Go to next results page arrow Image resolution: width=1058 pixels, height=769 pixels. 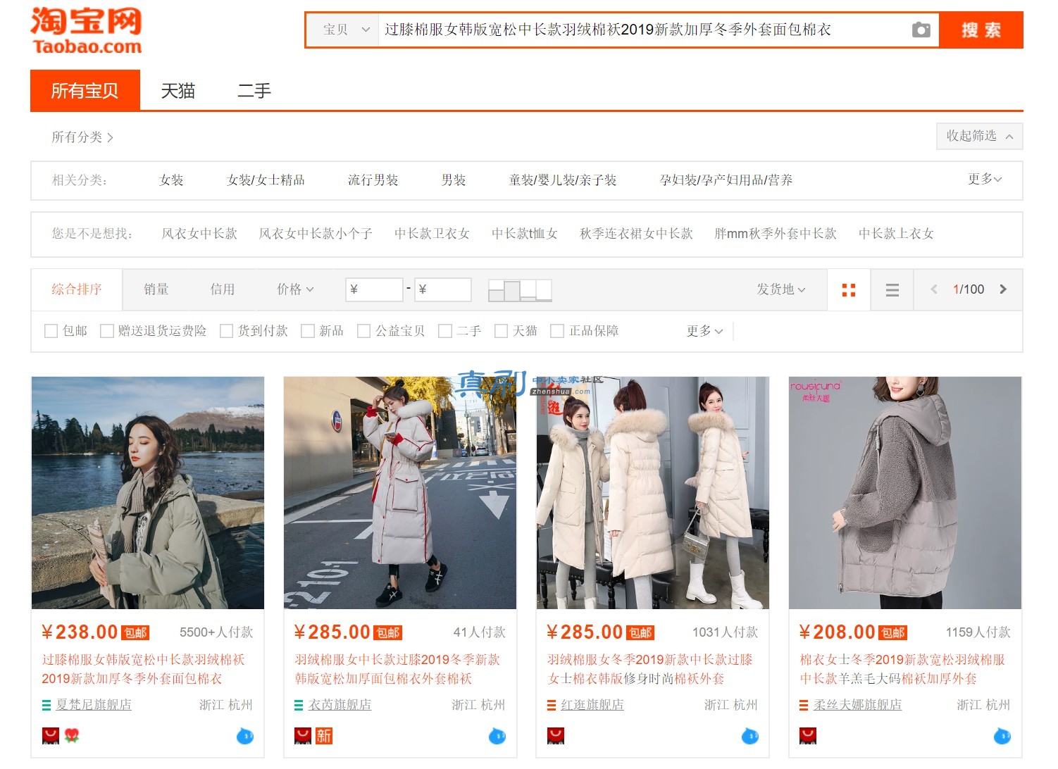point(1003,289)
